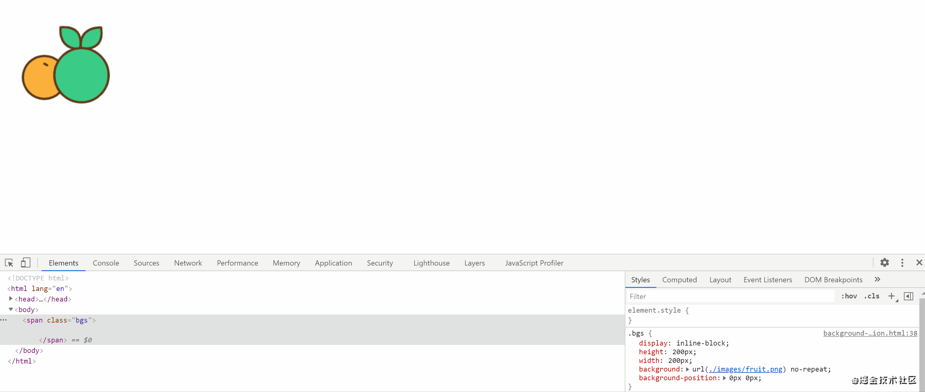Click the Console panel tab
The image size is (925, 392).
(105, 263)
